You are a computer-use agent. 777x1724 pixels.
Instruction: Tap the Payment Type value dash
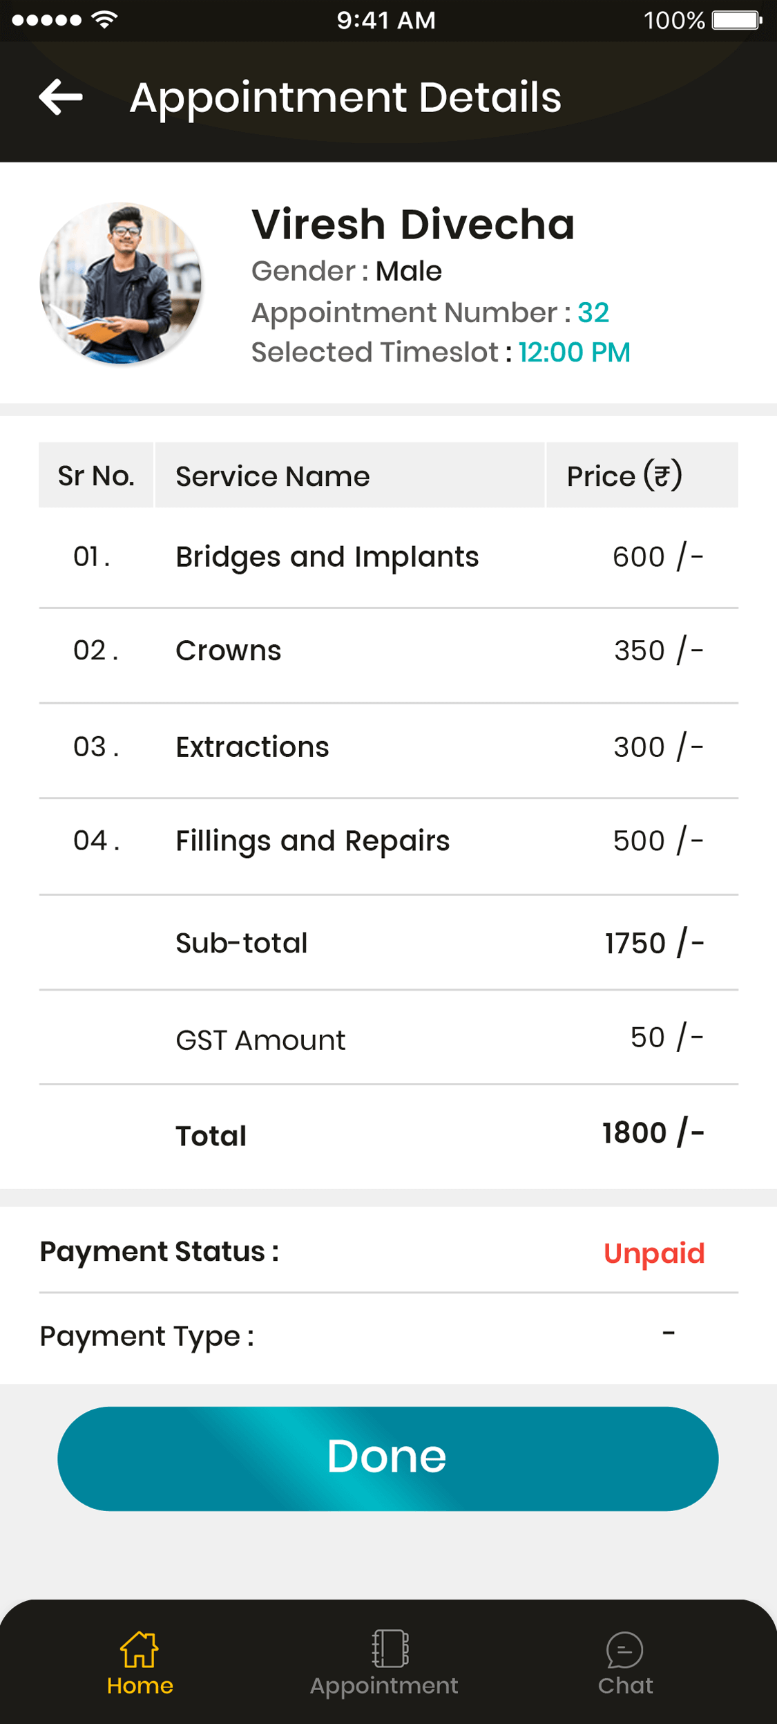[x=668, y=1333]
